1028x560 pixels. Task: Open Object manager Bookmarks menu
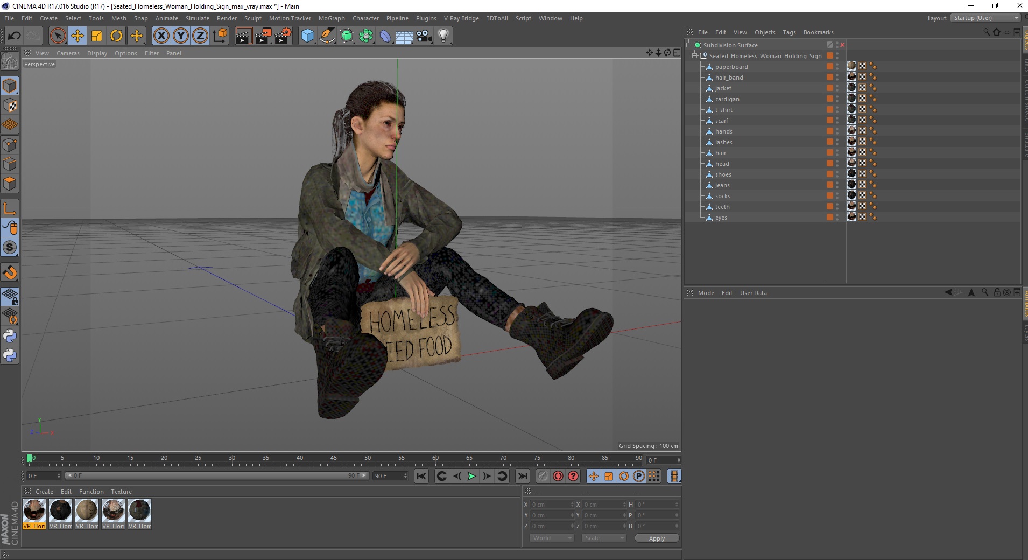[818, 32]
